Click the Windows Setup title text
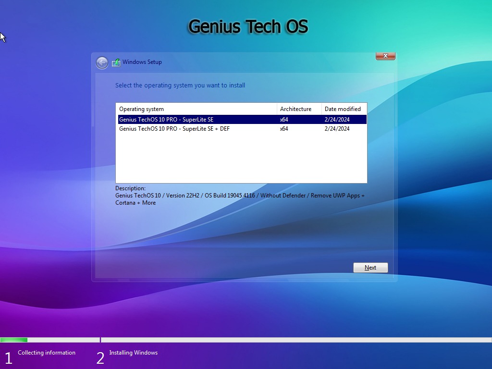The height and width of the screenshot is (369, 492). [142, 62]
